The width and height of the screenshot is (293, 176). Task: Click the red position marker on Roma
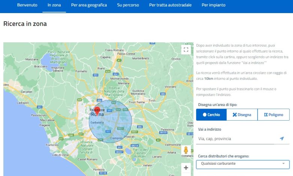tap(97, 111)
